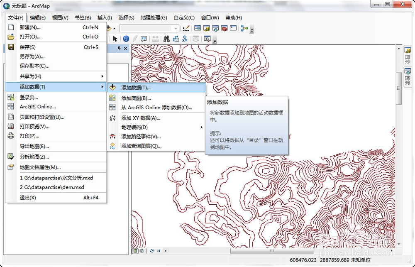Open the Find tool with binoculars icon
The image size is (415, 267).
[x=167, y=39]
